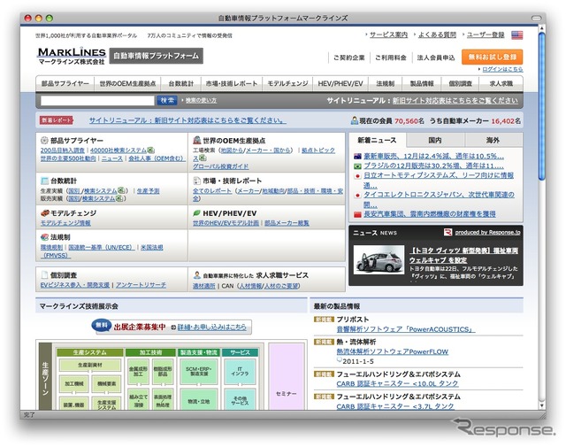Viewport: 566px width, 447px height.
Task: Click the ご利用料金 link
Action: (391, 58)
